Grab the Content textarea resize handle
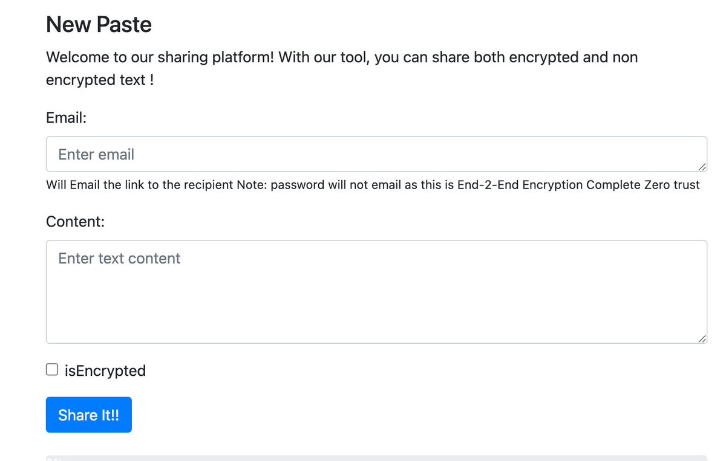Image resolution: width=726 pixels, height=461 pixels. pos(701,339)
